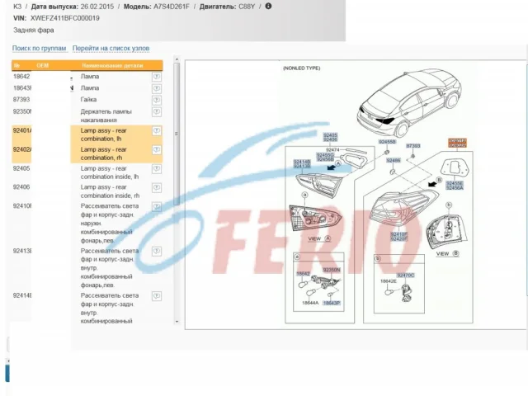The image size is (528, 396).
Task: Open info icon for part 18642 Лампа
Action: [x=156, y=76]
